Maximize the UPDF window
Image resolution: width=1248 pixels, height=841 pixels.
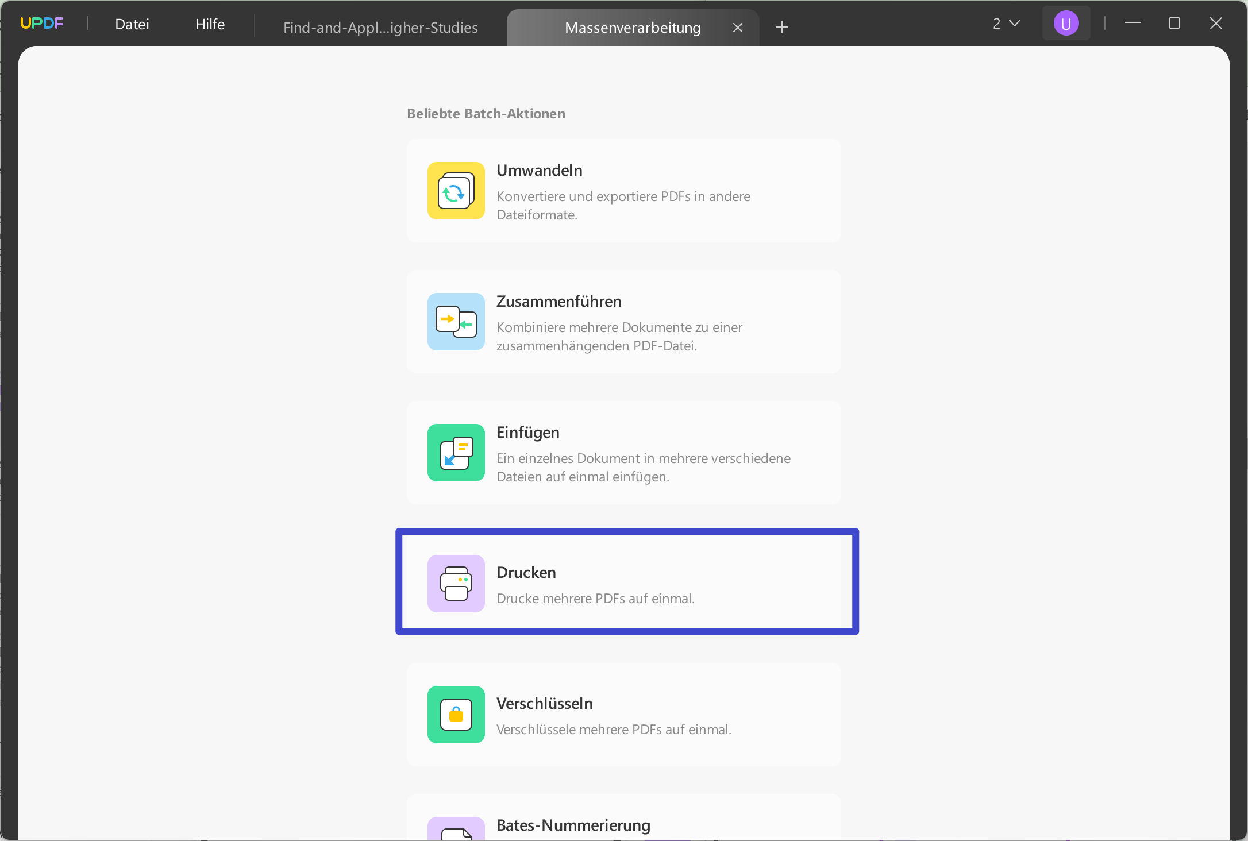coord(1174,23)
